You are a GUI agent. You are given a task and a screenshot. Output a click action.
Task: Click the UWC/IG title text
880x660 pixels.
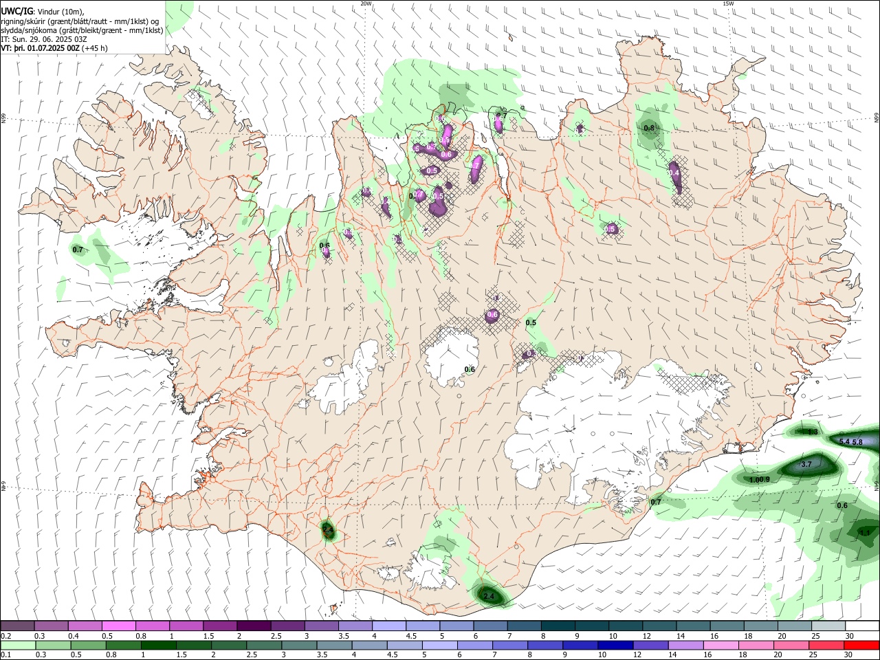pyautogui.click(x=16, y=11)
